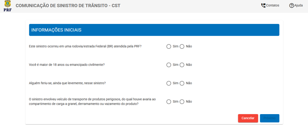Screen dimensions: 308x130
Task: Click the 'maior de 18 anos' question text
Action: tap(67, 65)
